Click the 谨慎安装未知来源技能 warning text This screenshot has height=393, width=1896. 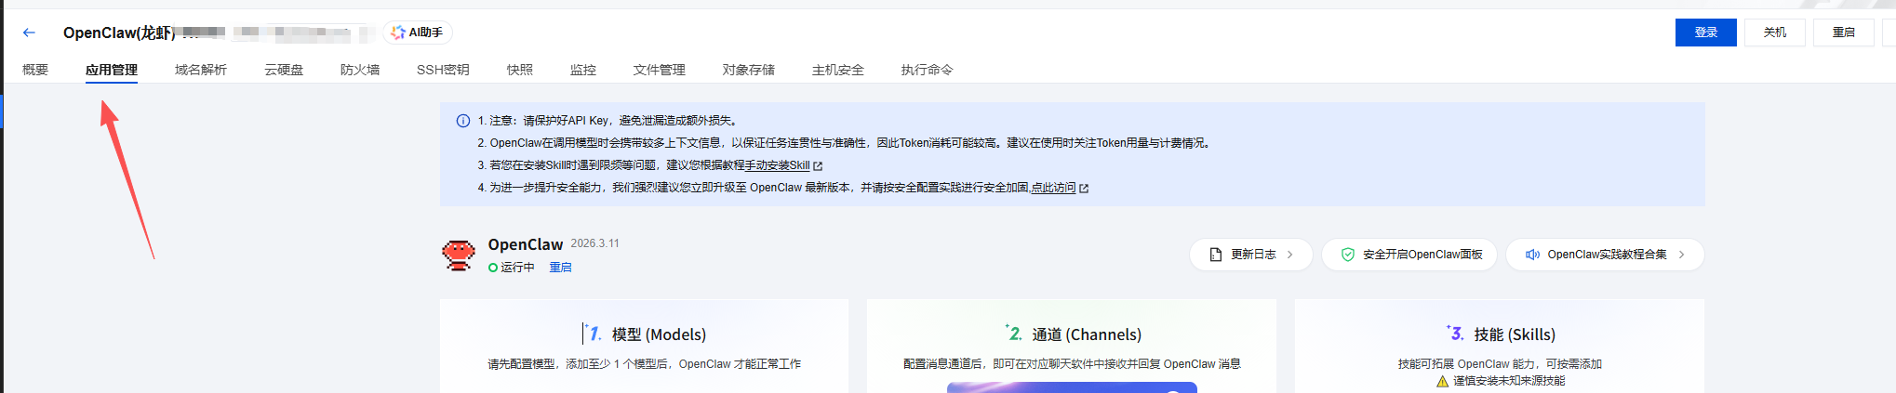click(x=1509, y=381)
